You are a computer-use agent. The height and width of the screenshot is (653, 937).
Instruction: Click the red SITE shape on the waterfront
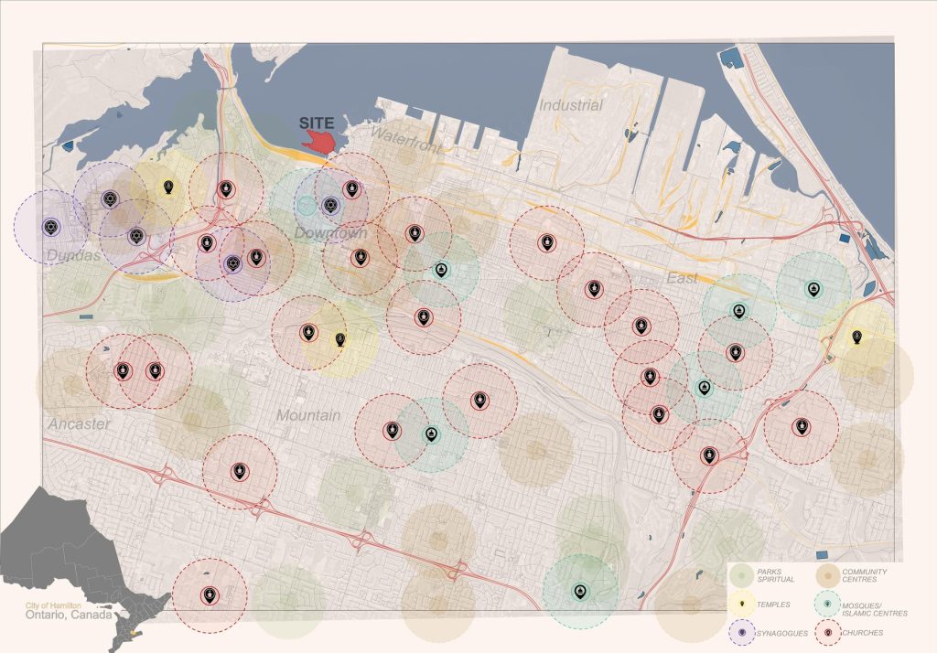[319, 142]
